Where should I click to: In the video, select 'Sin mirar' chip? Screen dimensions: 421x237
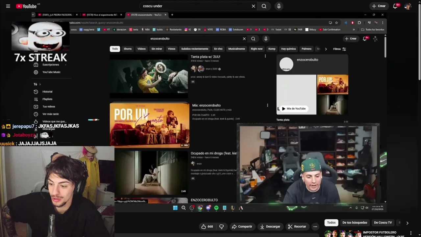coord(157,49)
